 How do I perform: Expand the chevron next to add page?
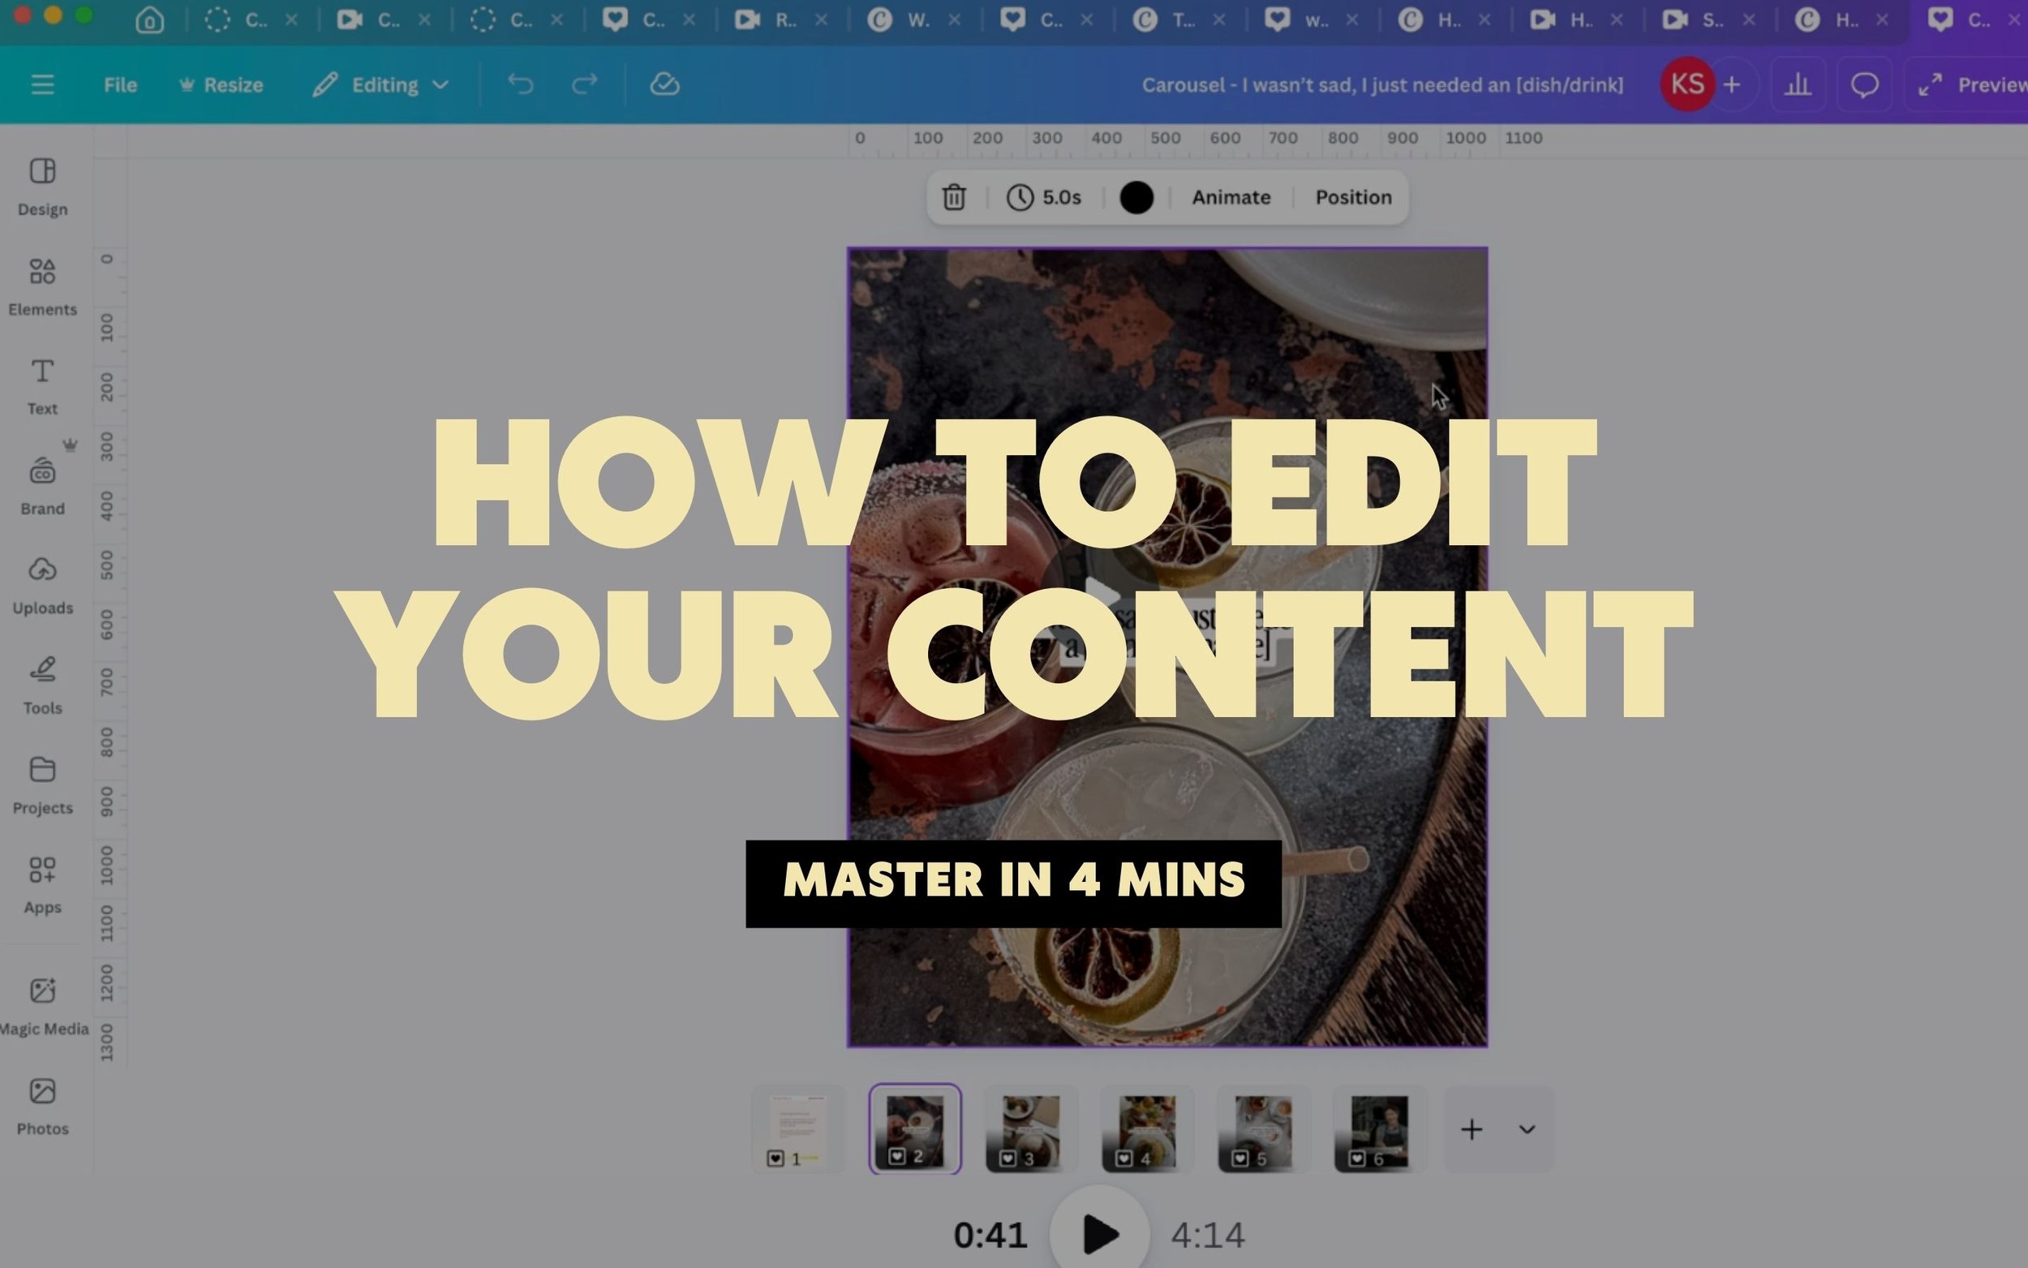(x=1527, y=1129)
